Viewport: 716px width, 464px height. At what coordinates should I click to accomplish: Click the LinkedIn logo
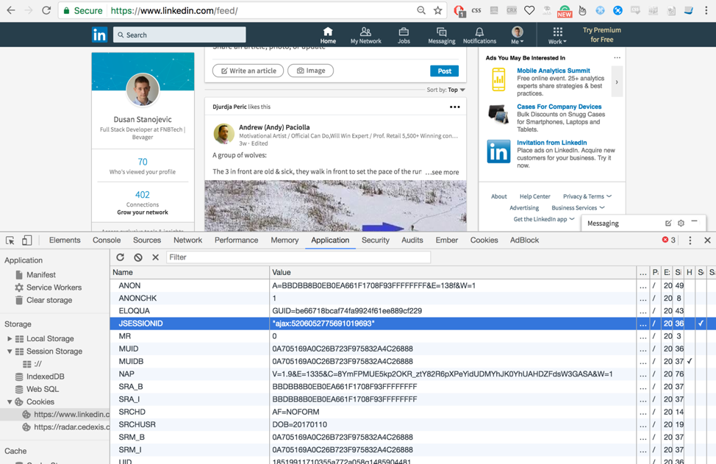pos(99,35)
